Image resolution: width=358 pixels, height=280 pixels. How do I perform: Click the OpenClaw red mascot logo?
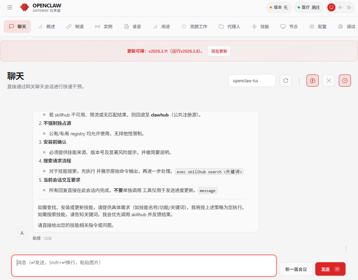click(25, 7)
